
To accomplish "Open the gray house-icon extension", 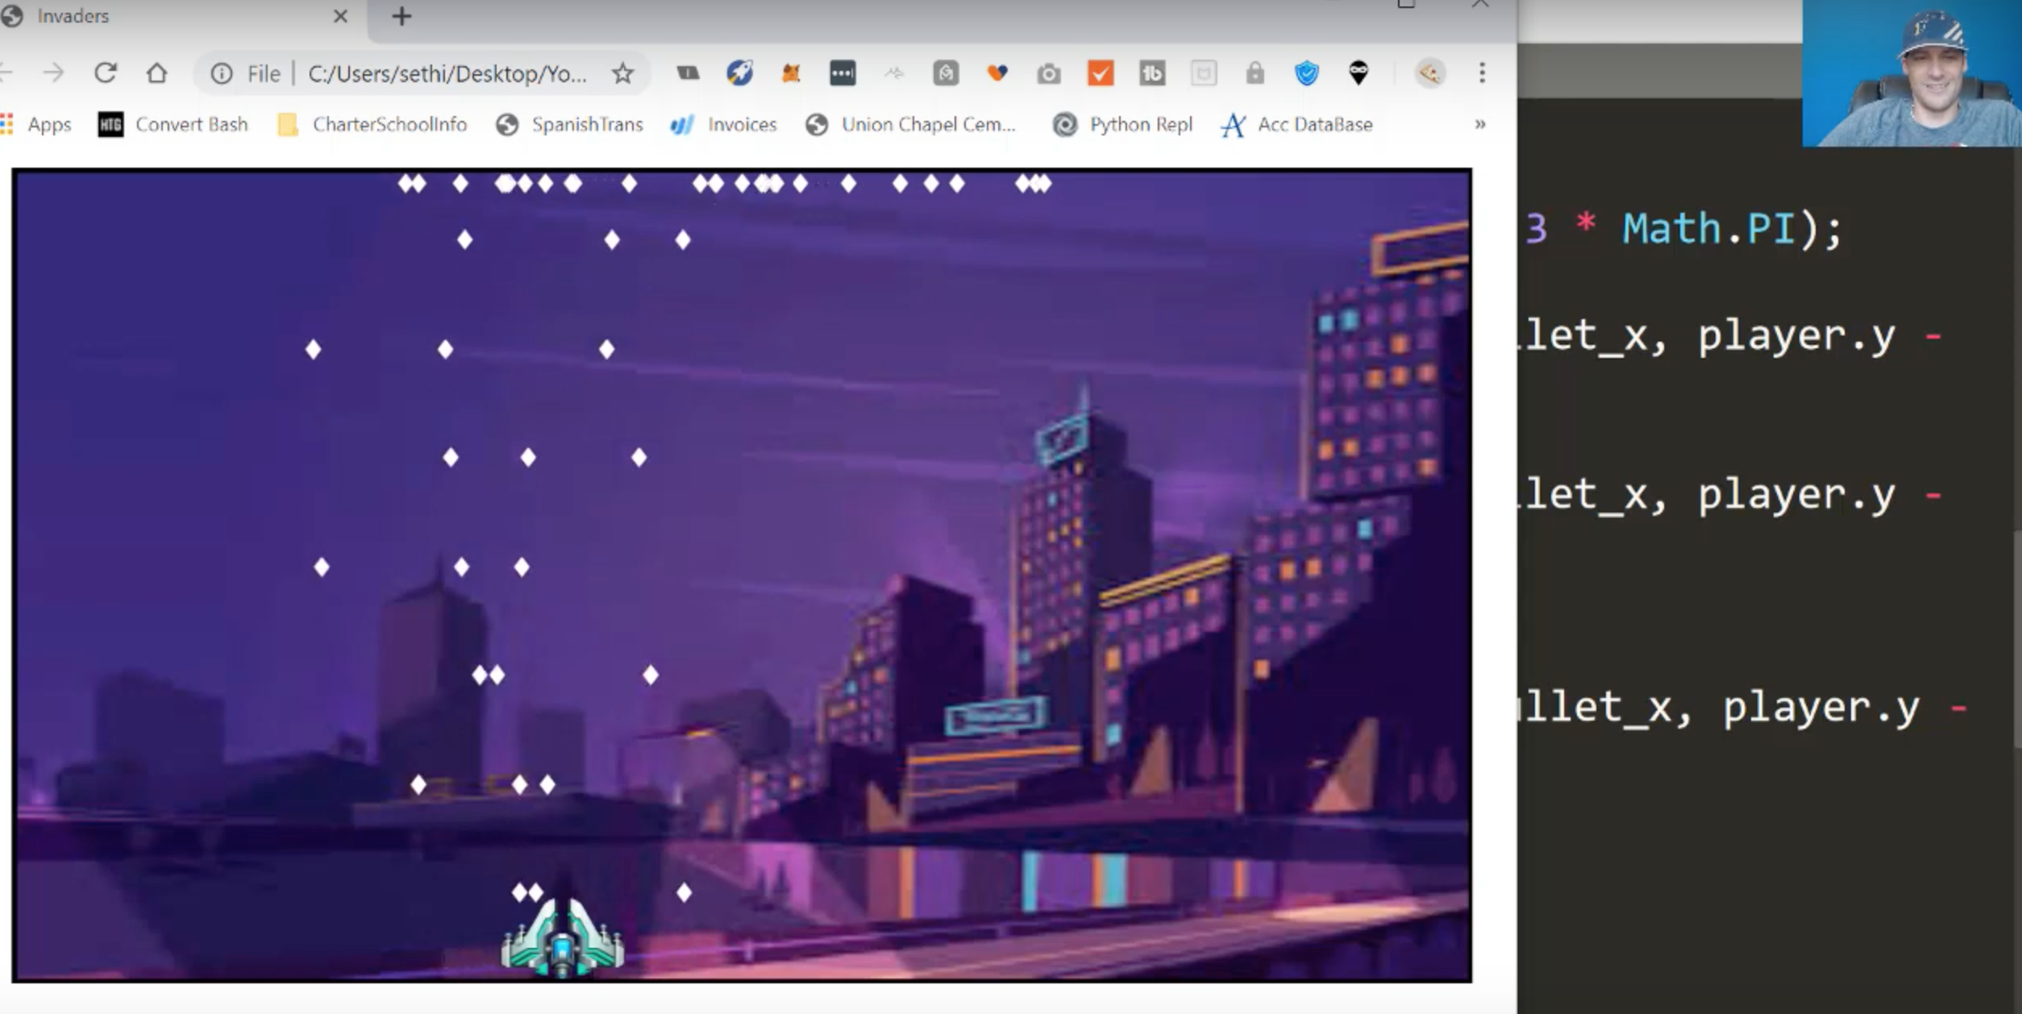I will pos(946,73).
